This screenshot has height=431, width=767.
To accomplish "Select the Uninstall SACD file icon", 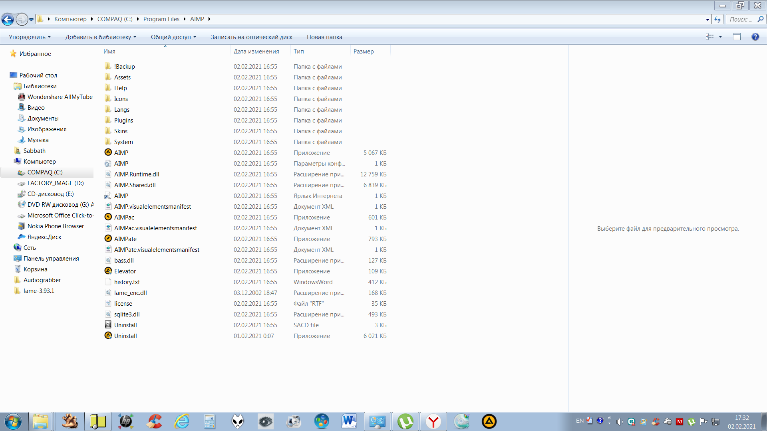I will 108,324.
